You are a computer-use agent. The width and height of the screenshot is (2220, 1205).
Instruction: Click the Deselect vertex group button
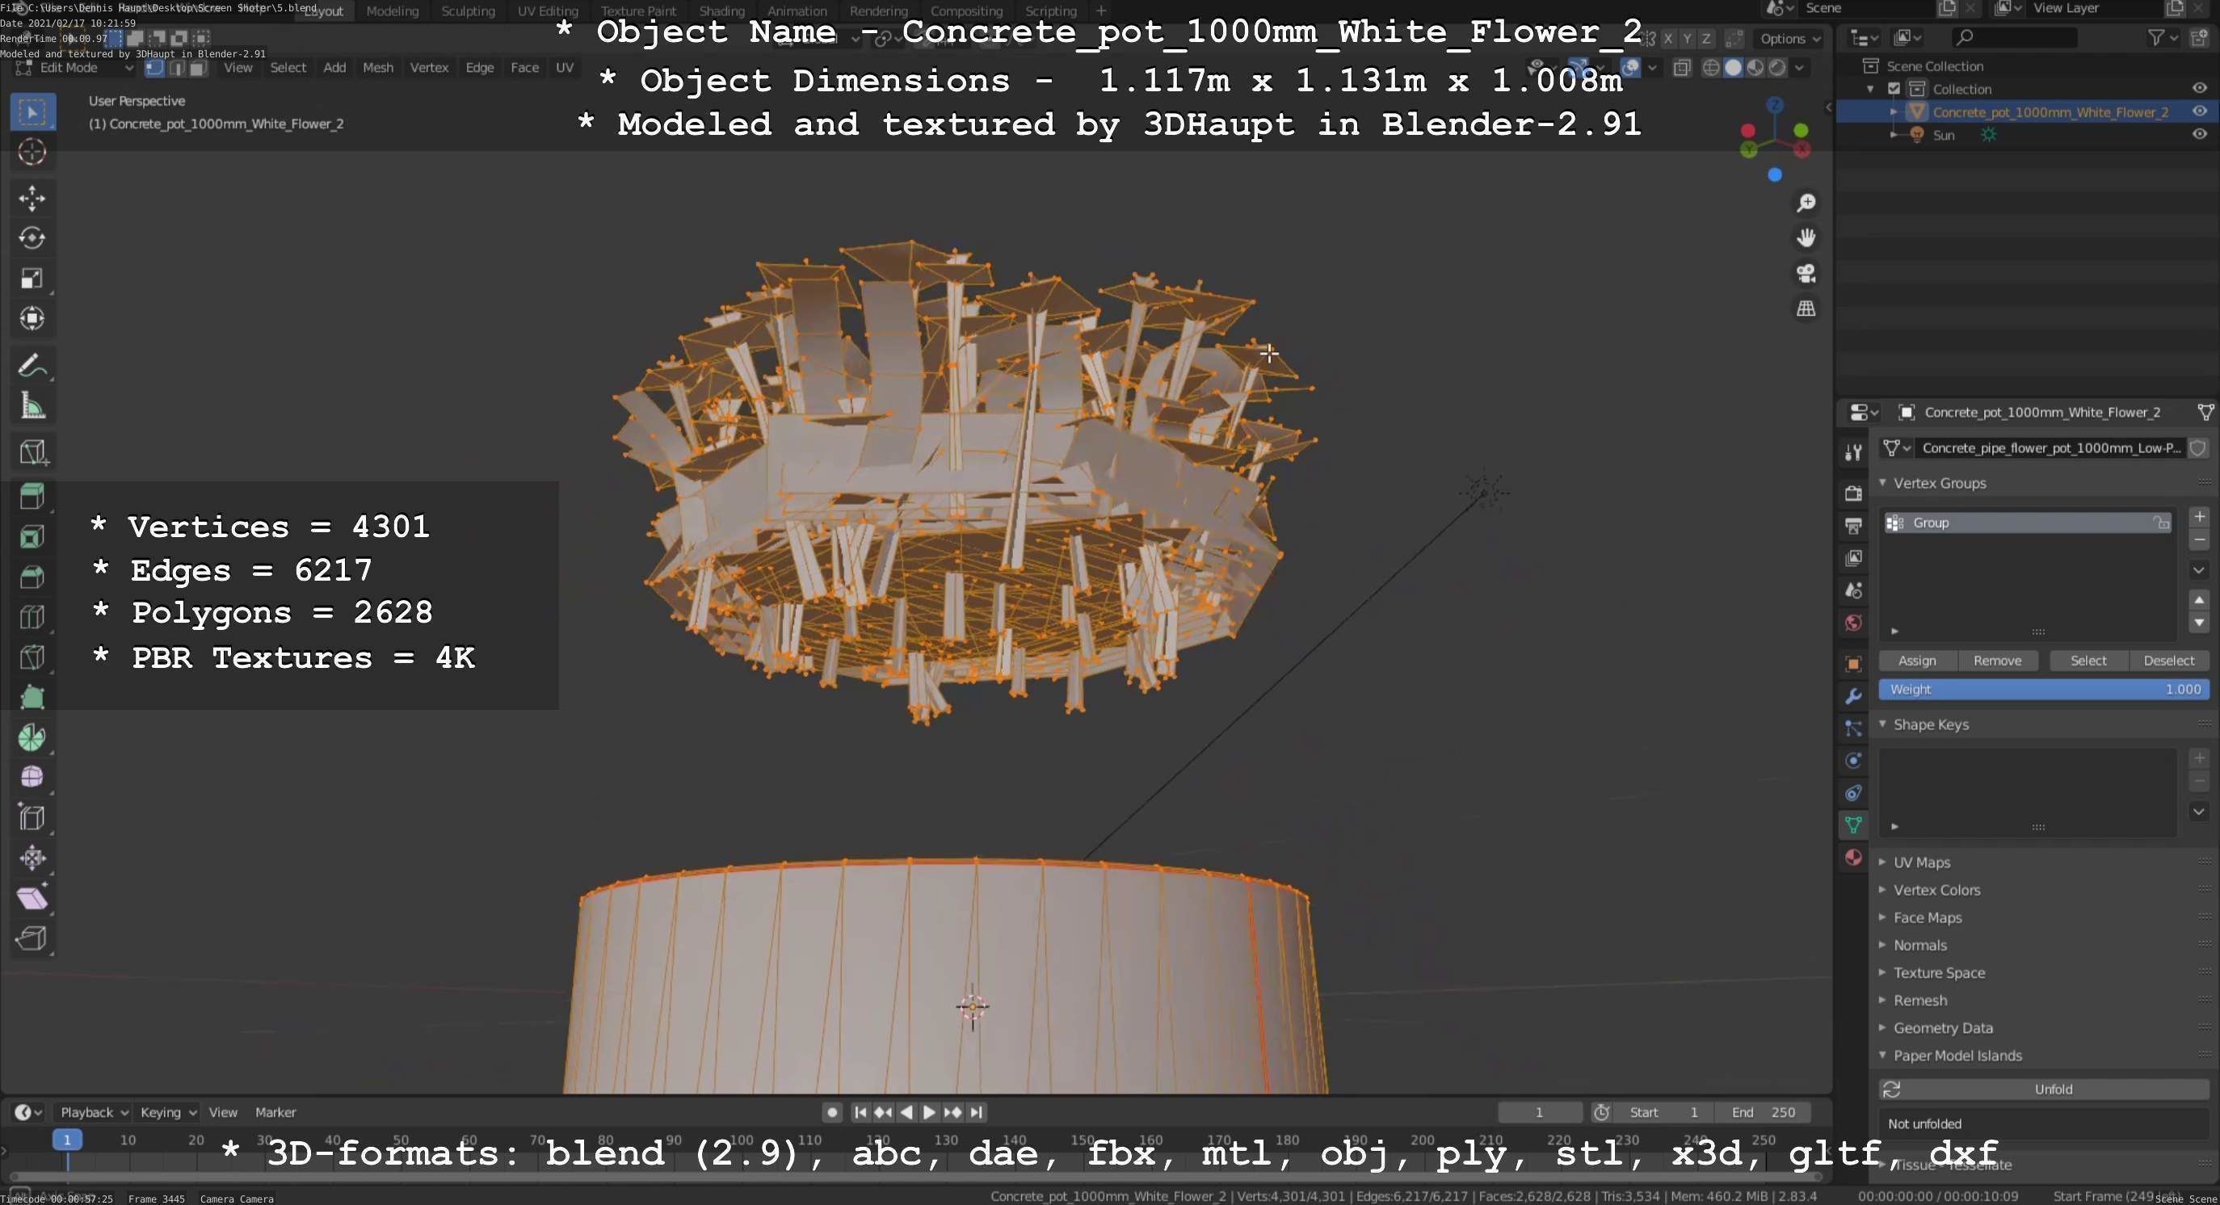(2168, 661)
